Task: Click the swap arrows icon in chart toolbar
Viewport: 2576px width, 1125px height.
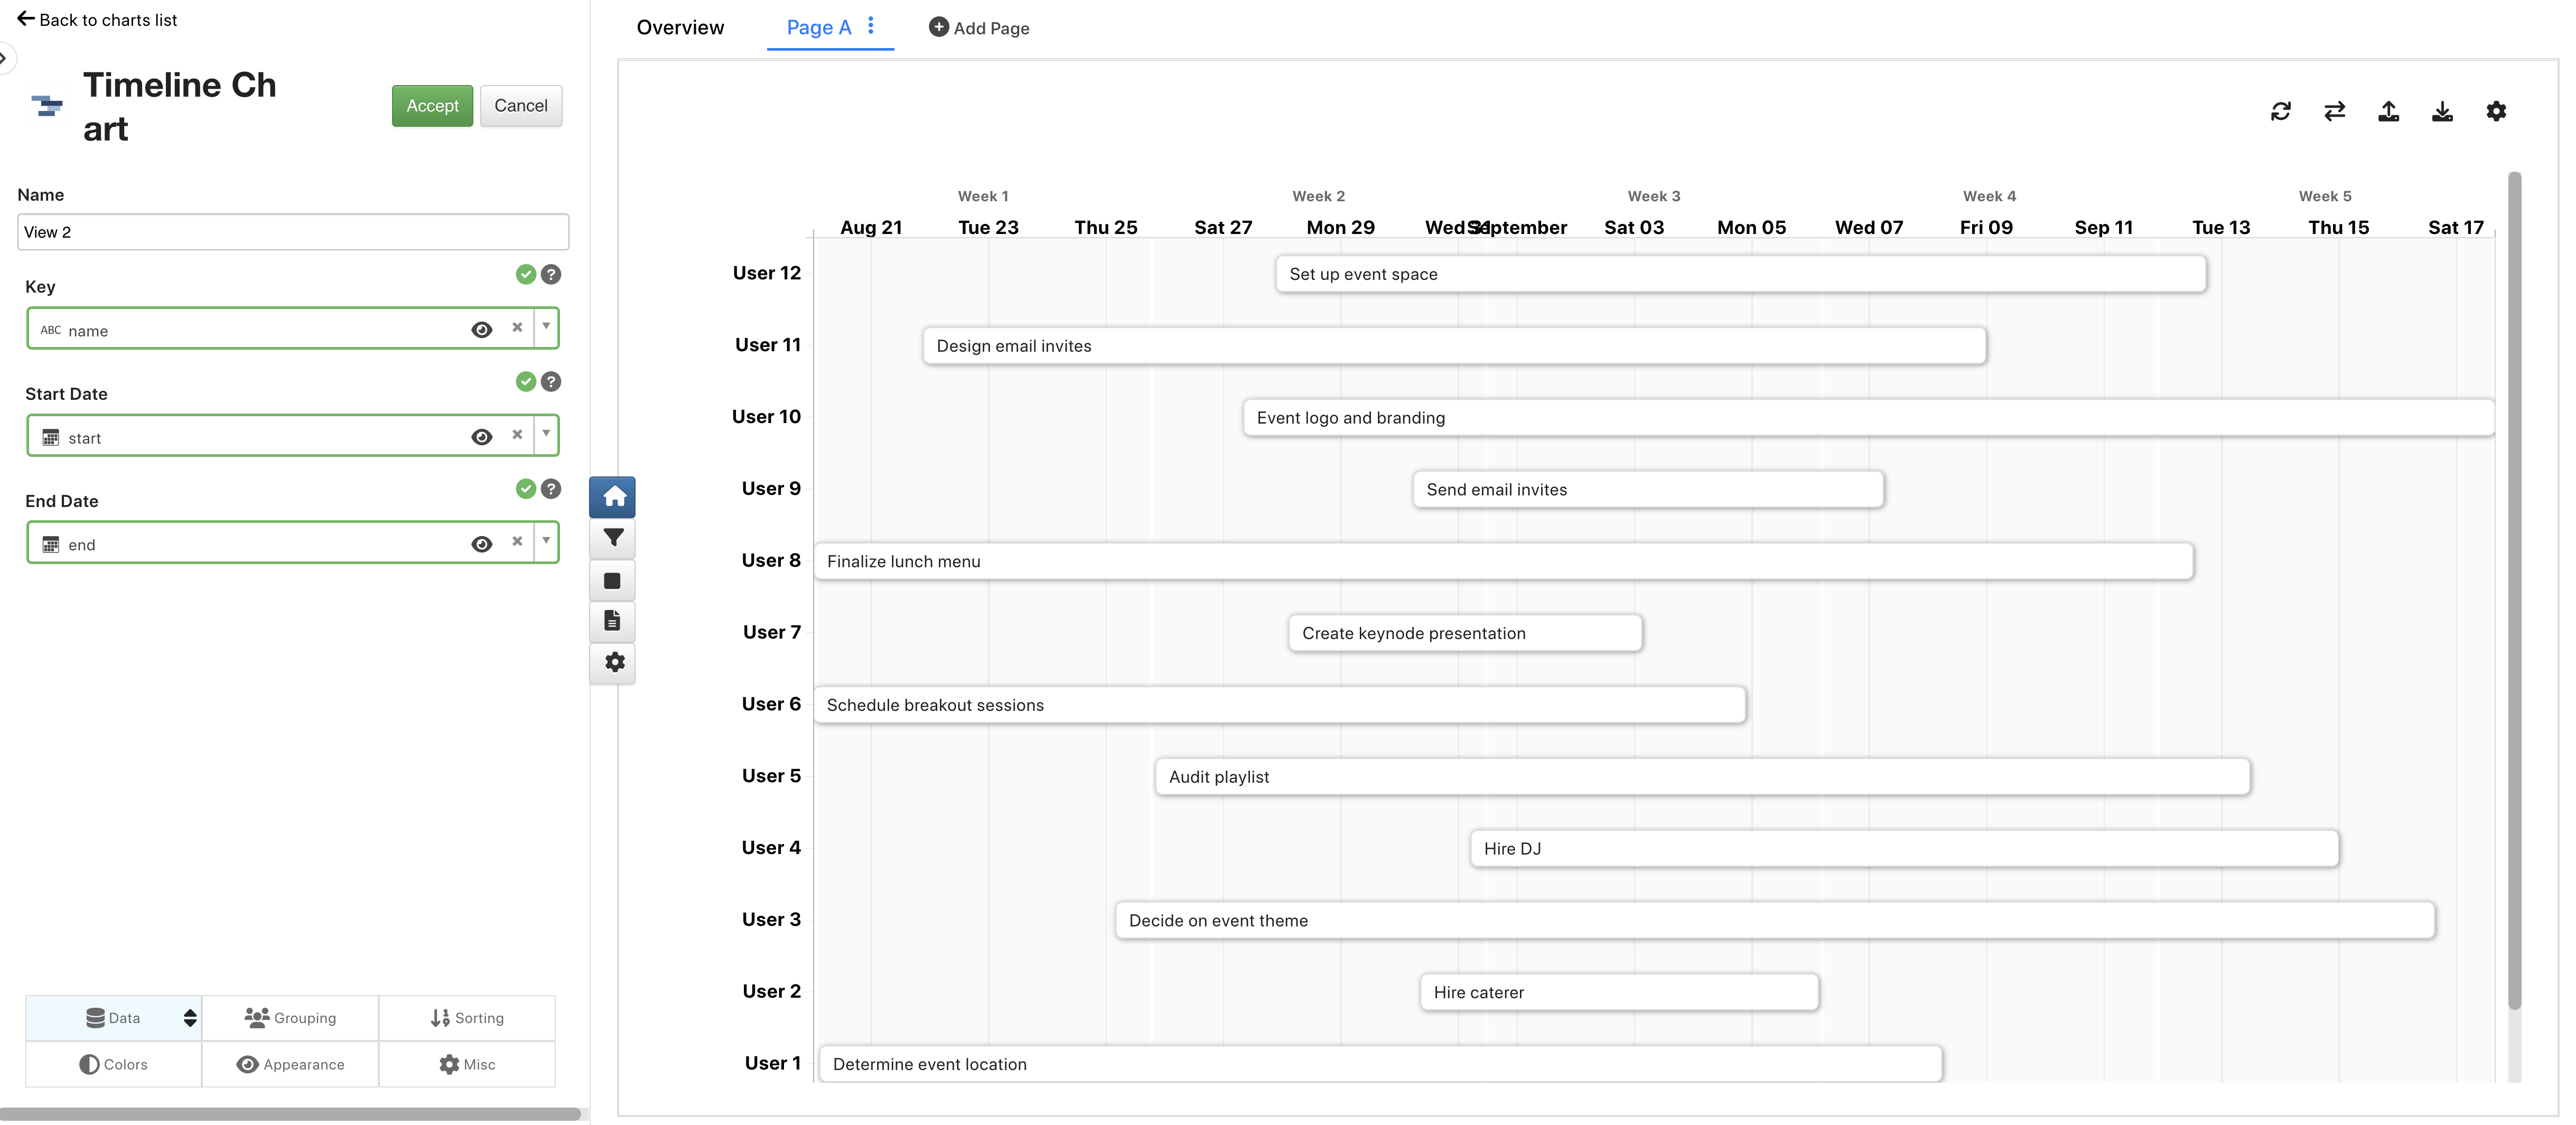Action: coord(2334,111)
